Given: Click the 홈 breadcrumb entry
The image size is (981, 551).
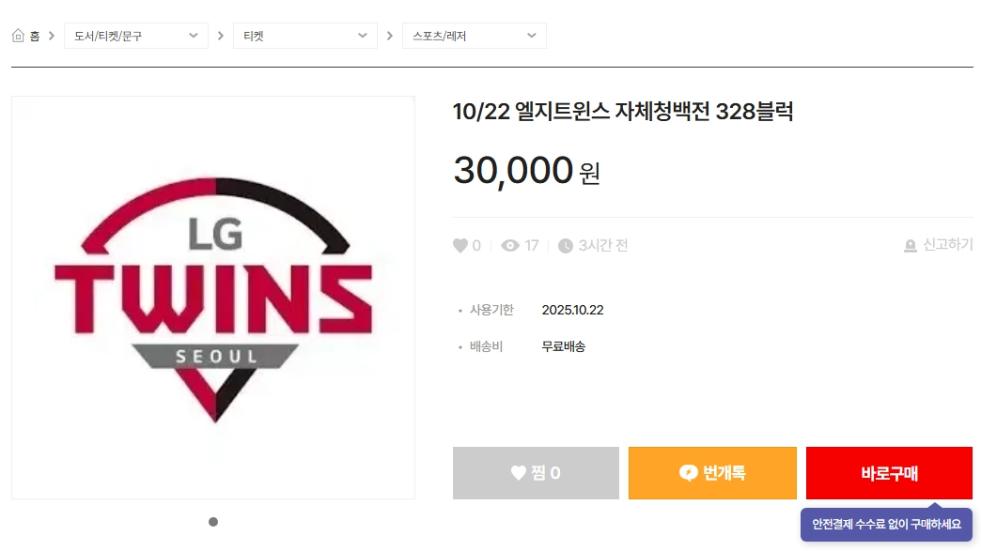Looking at the screenshot, I should click(x=35, y=34).
